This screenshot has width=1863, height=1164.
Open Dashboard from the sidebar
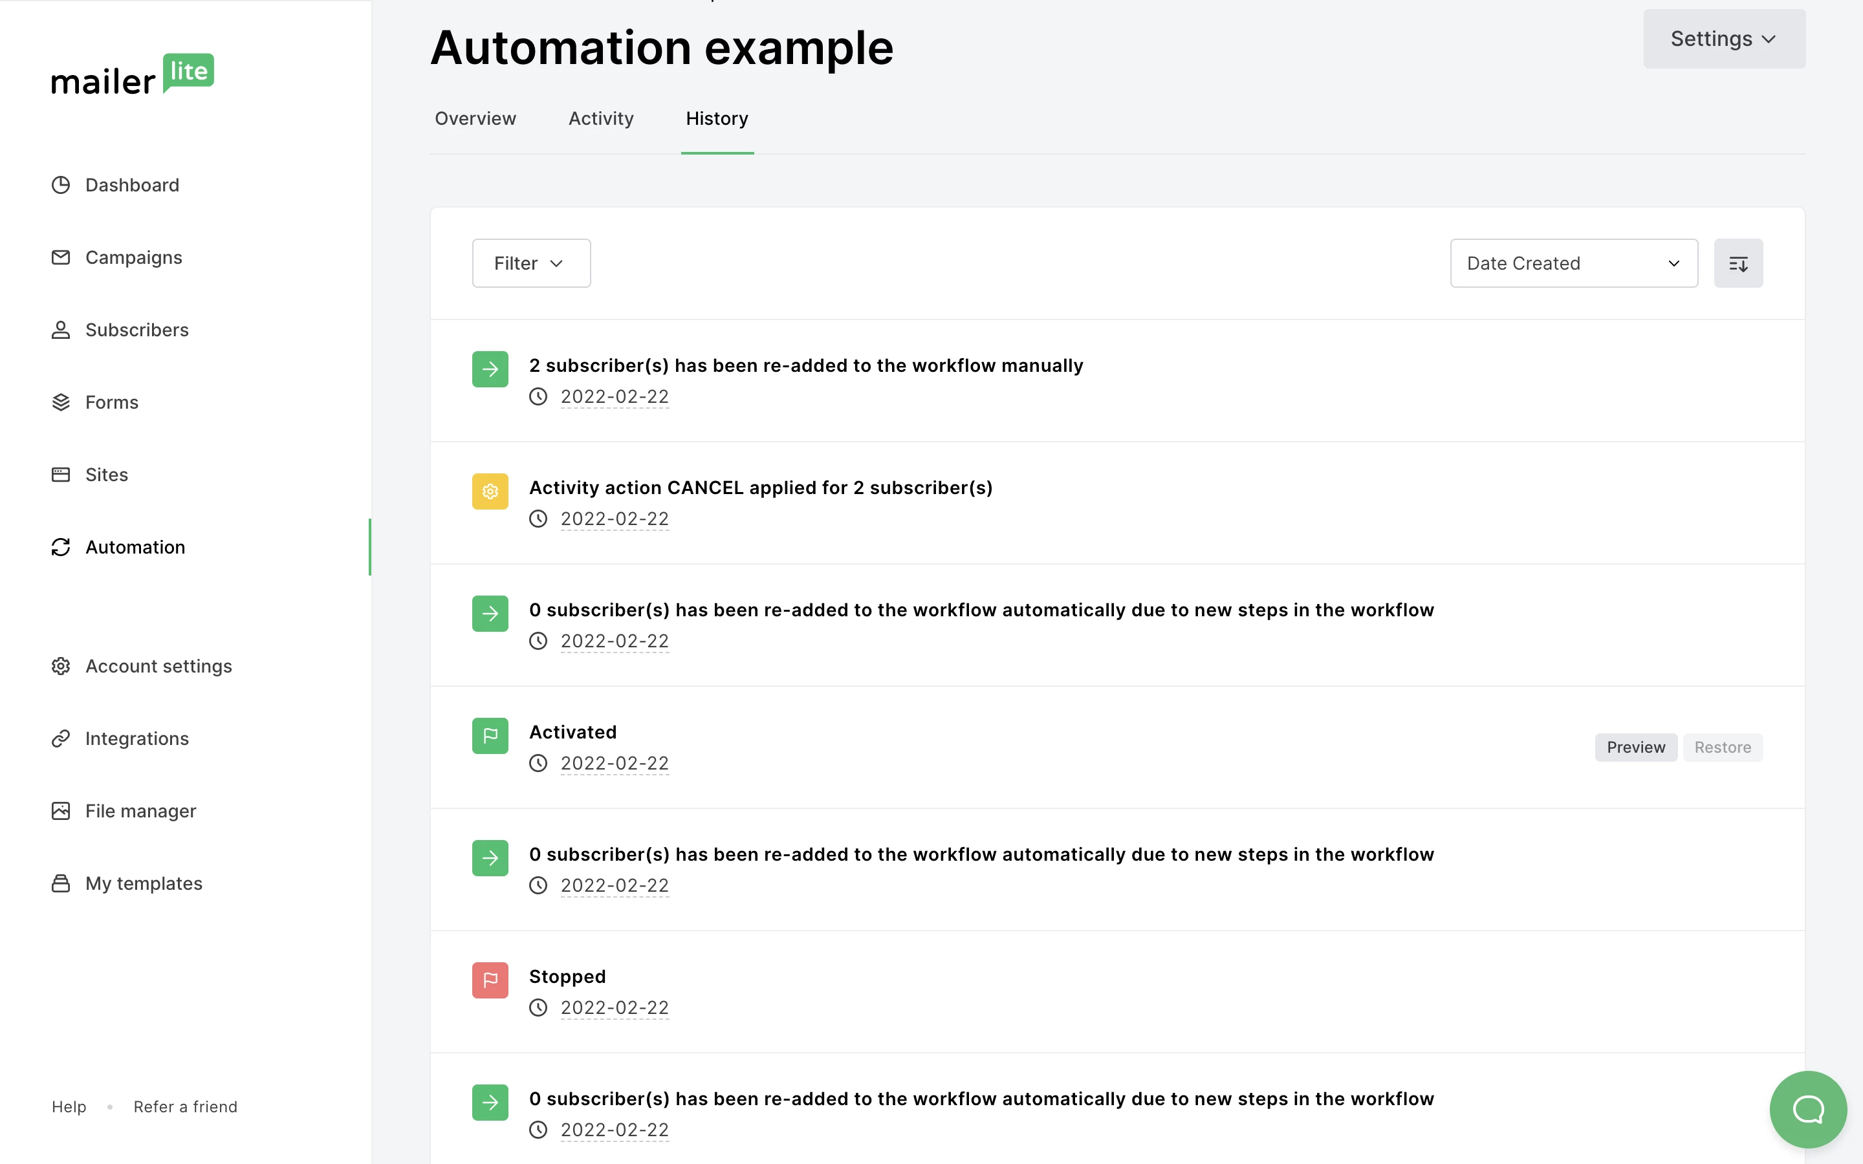(132, 185)
